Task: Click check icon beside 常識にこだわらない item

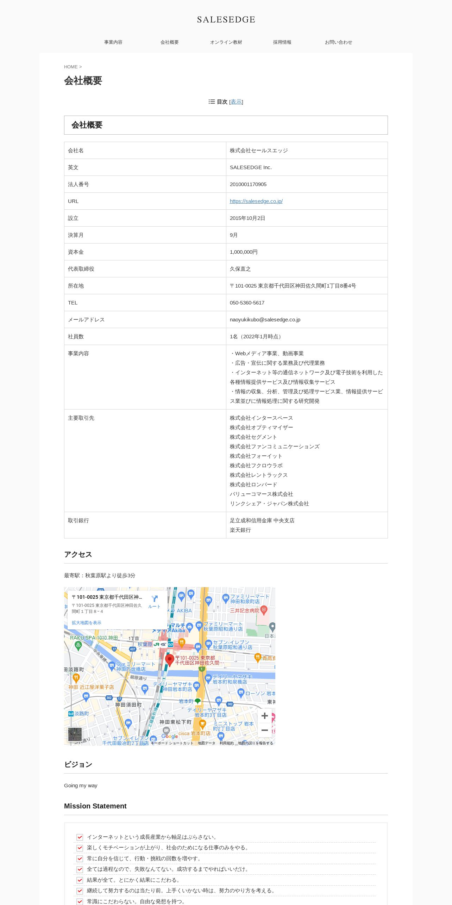Action: point(80,901)
